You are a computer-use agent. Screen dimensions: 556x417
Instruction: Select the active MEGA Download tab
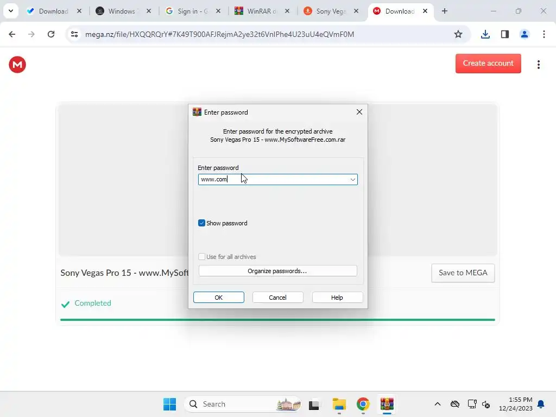(x=400, y=11)
